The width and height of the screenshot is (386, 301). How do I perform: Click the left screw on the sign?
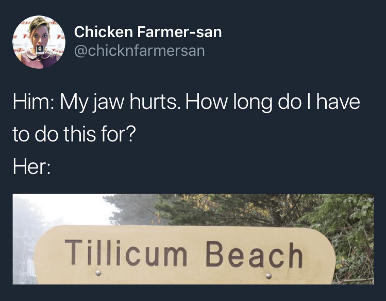(98, 273)
